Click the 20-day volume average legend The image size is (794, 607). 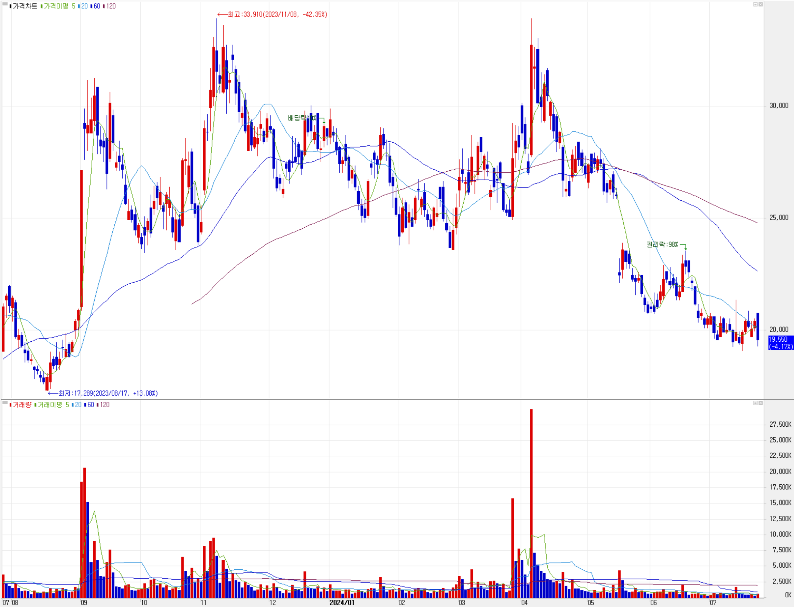(x=77, y=405)
